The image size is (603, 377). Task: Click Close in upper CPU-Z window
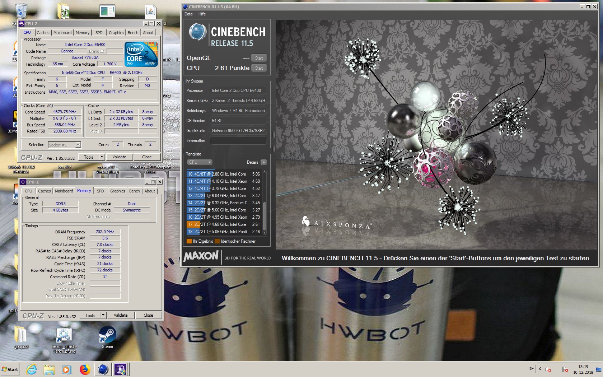(147, 157)
